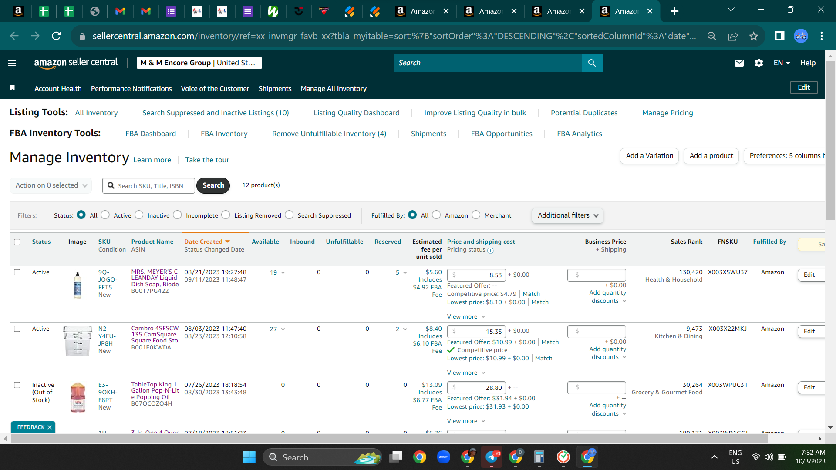Image resolution: width=836 pixels, height=470 pixels.
Task: Select the Incomplete status radio filter
Action: pos(177,215)
